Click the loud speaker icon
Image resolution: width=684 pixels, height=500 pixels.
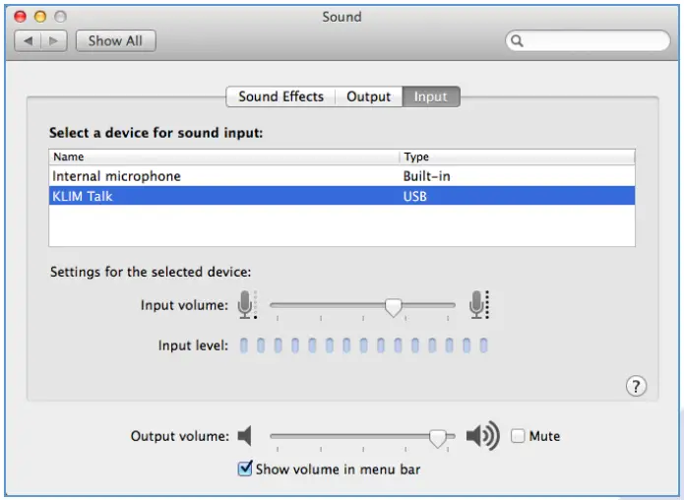coord(483,435)
